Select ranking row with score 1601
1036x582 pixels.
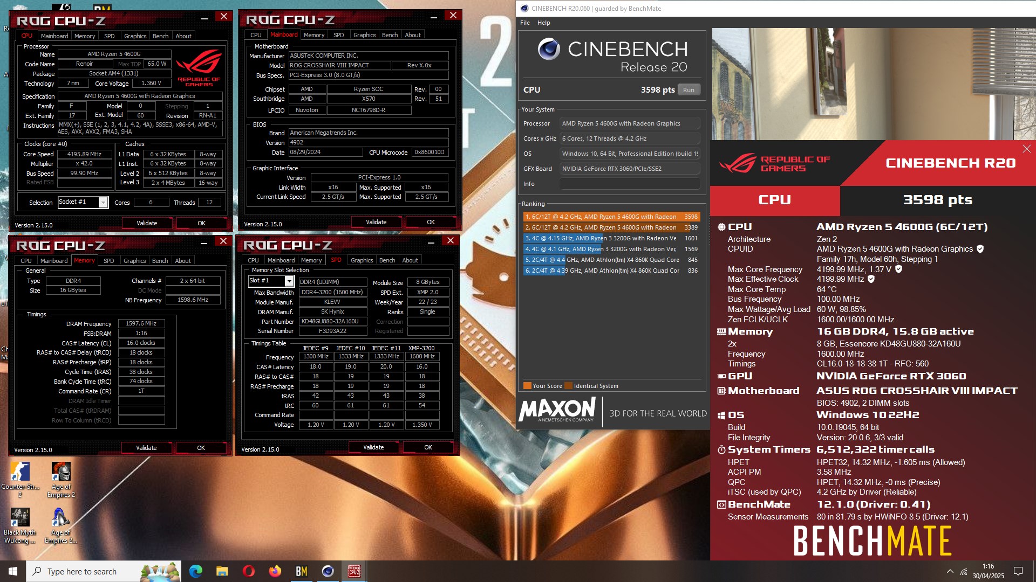click(611, 238)
